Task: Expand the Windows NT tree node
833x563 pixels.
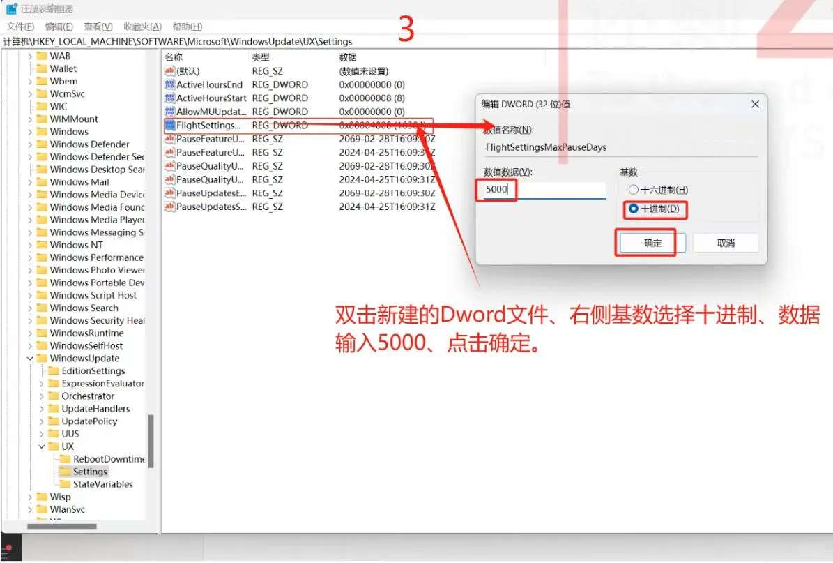Action: 30,245
